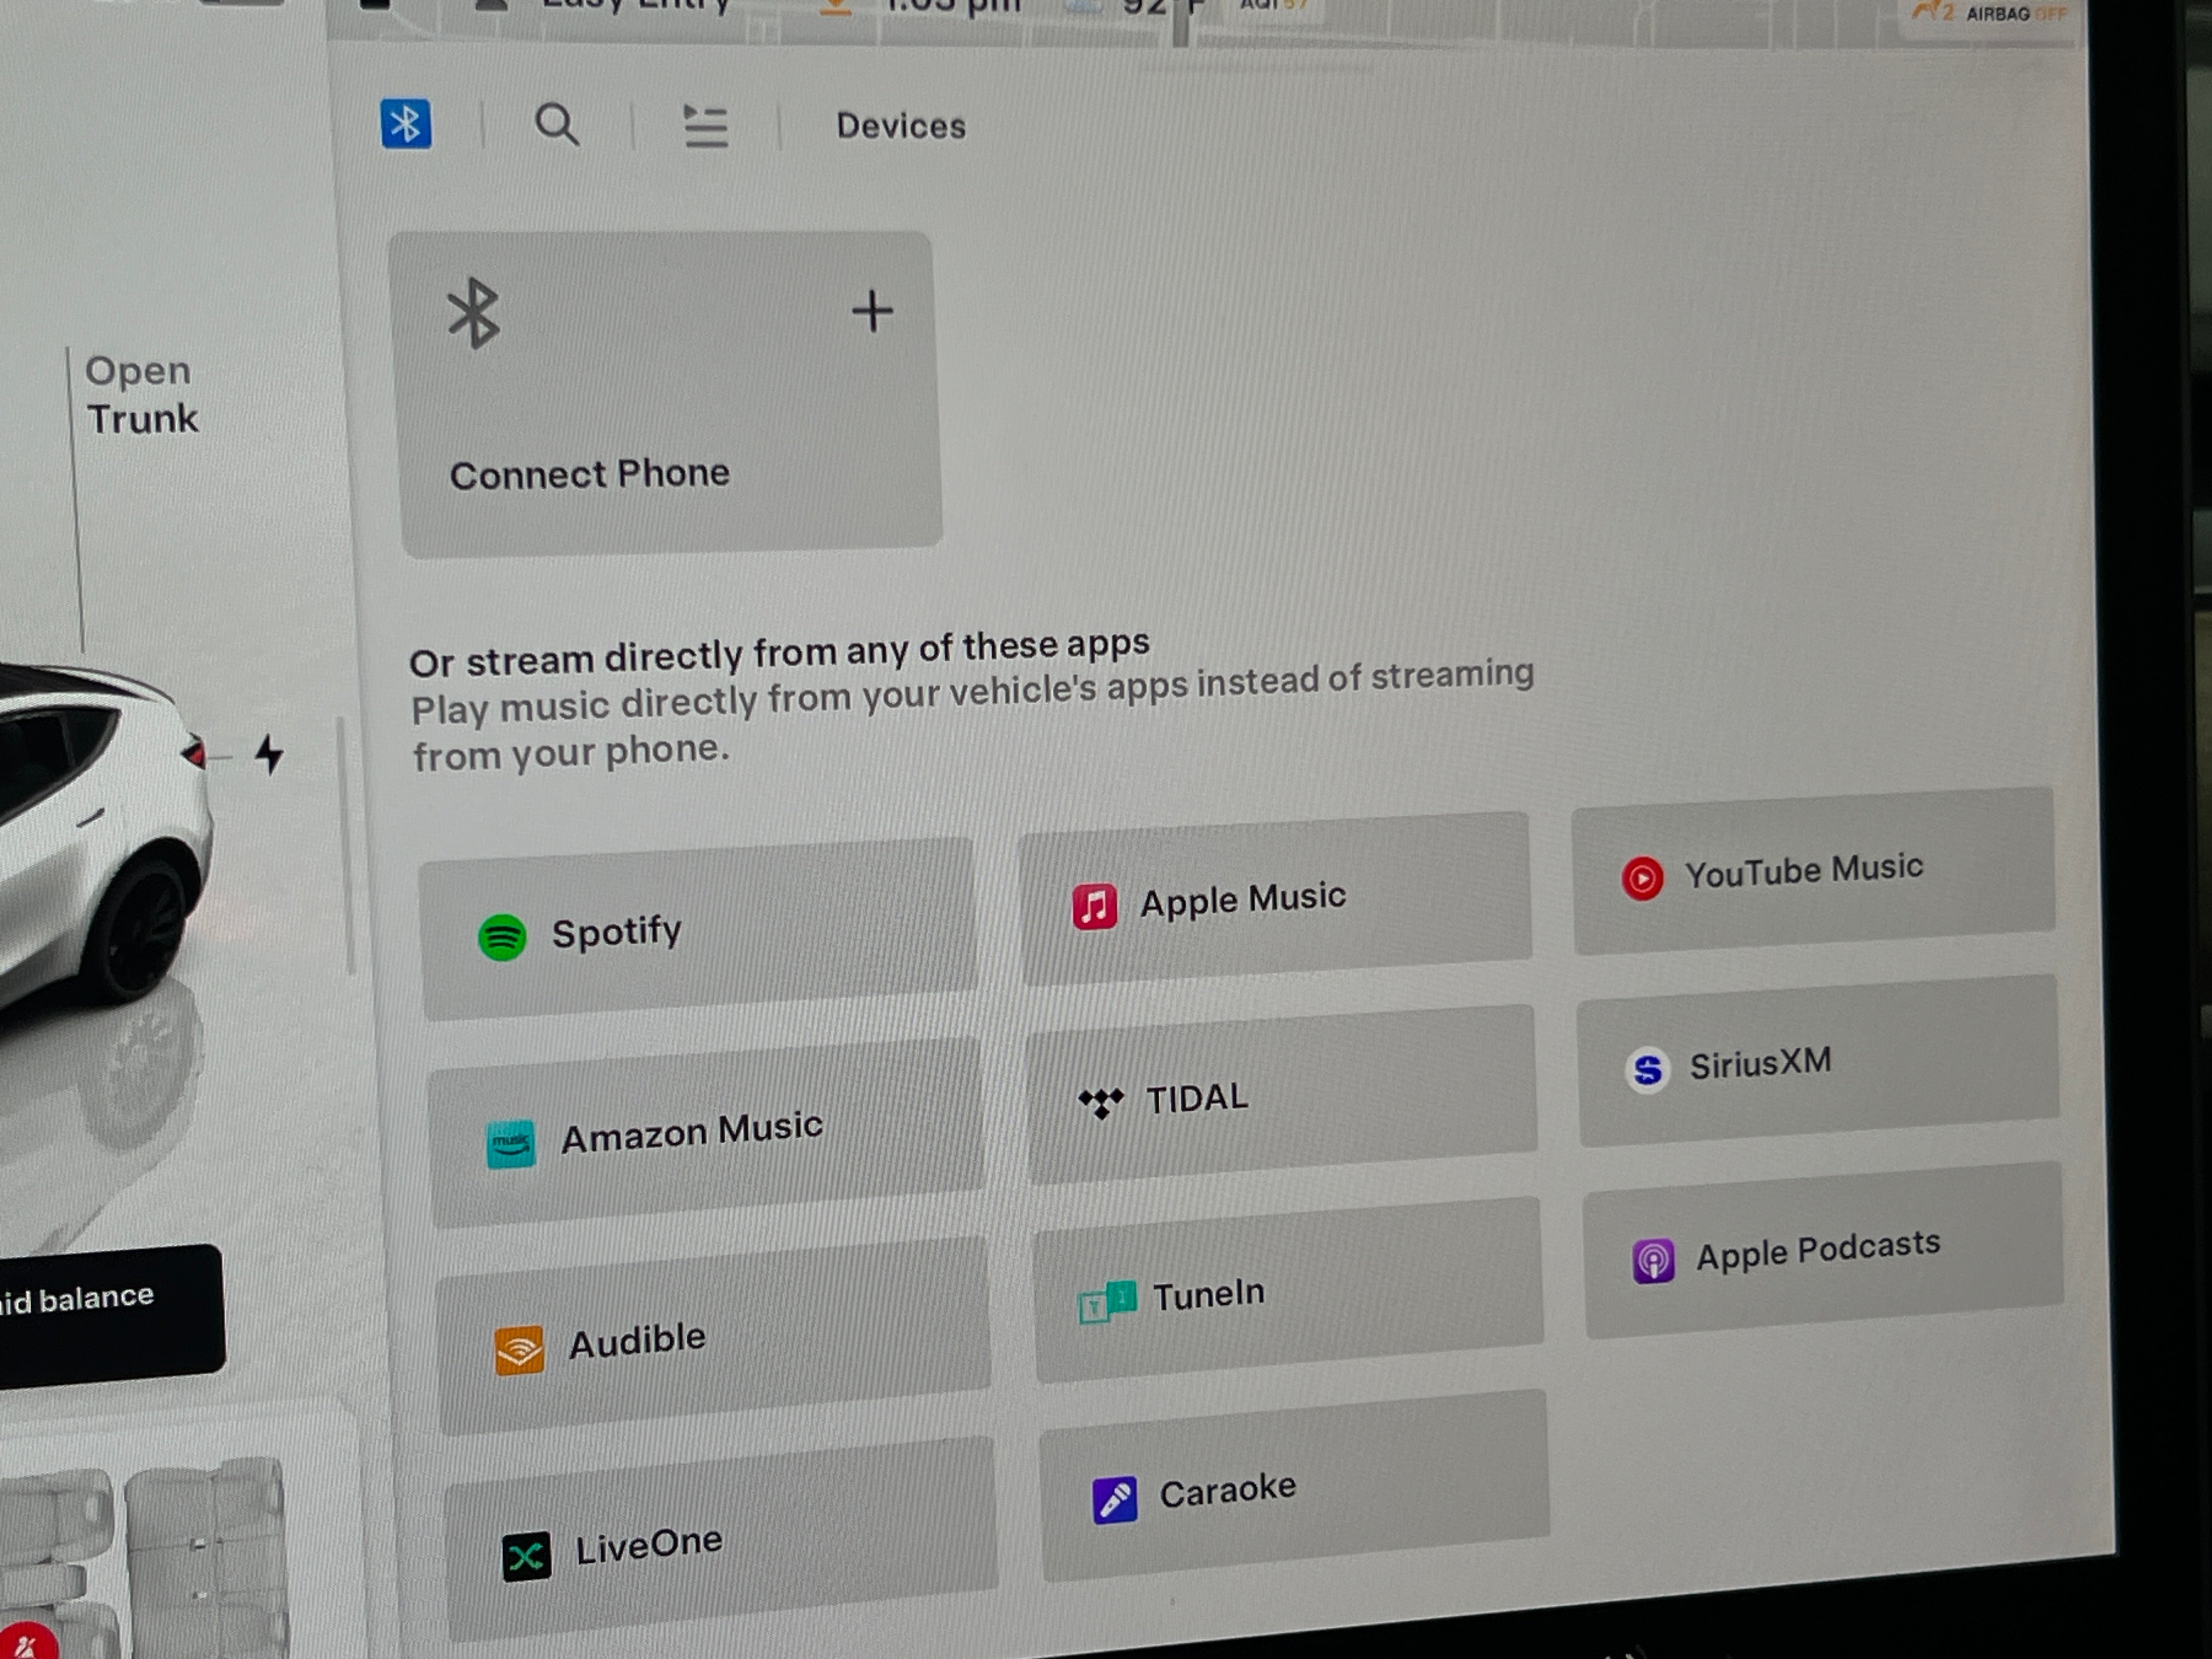Tap the charge port lightning bolt icon
This screenshot has width=2212, height=1659.
[268, 754]
